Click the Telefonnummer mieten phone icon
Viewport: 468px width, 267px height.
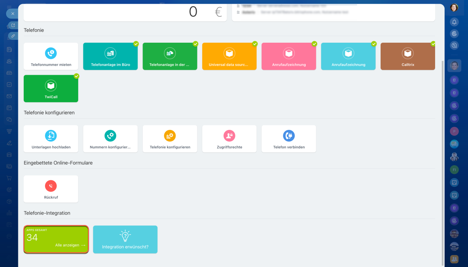51,53
